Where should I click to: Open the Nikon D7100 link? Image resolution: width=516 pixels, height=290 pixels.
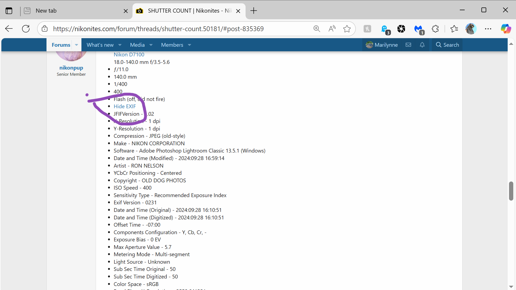coord(129,55)
